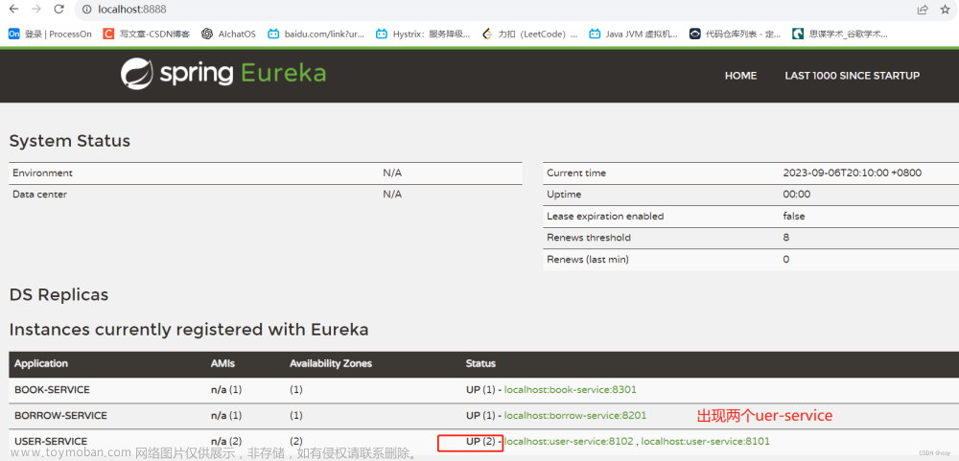Open LAST 1000 SINCE STARTUP page
The image size is (959, 461).
pyautogui.click(x=852, y=76)
